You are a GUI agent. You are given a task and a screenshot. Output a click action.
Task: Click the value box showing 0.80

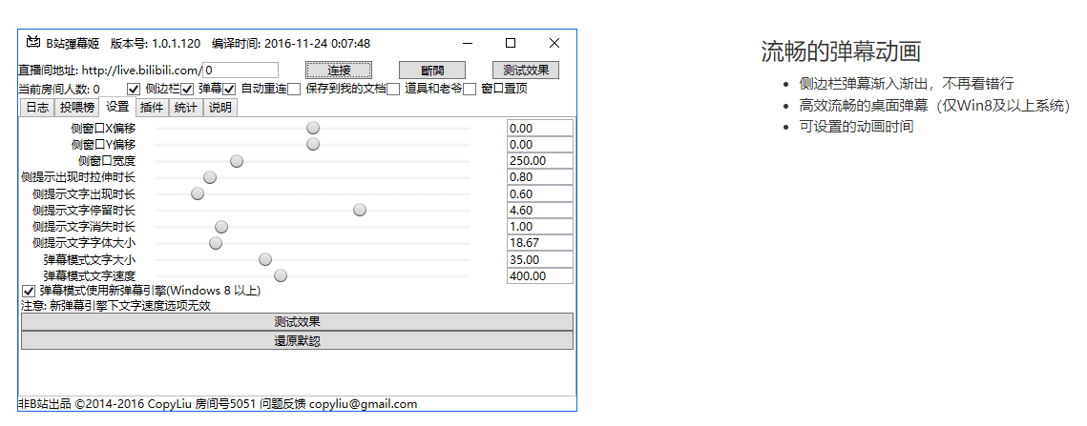(540, 177)
